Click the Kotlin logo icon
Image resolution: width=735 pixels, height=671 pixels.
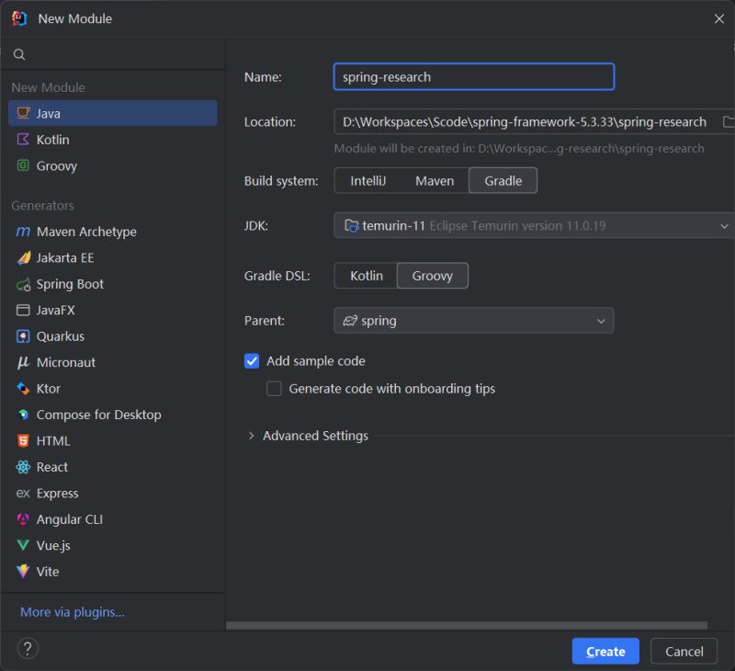(x=23, y=140)
